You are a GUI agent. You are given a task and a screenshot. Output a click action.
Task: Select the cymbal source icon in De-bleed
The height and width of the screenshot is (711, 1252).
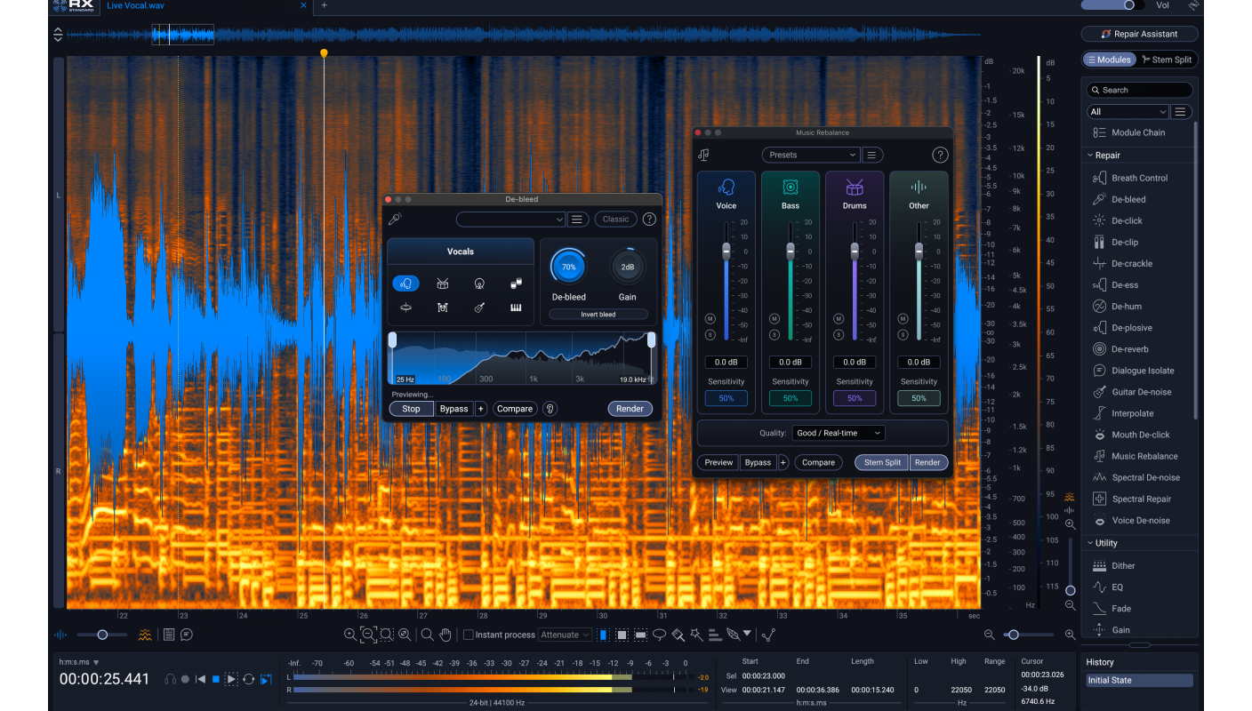click(x=405, y=308)
